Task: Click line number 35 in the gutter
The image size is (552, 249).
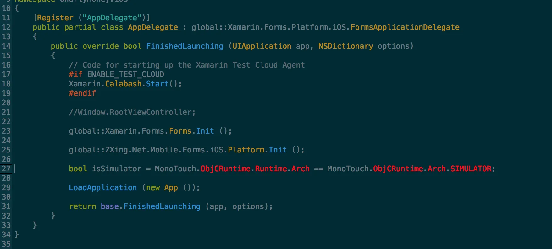Action: [x=6, y=244]
